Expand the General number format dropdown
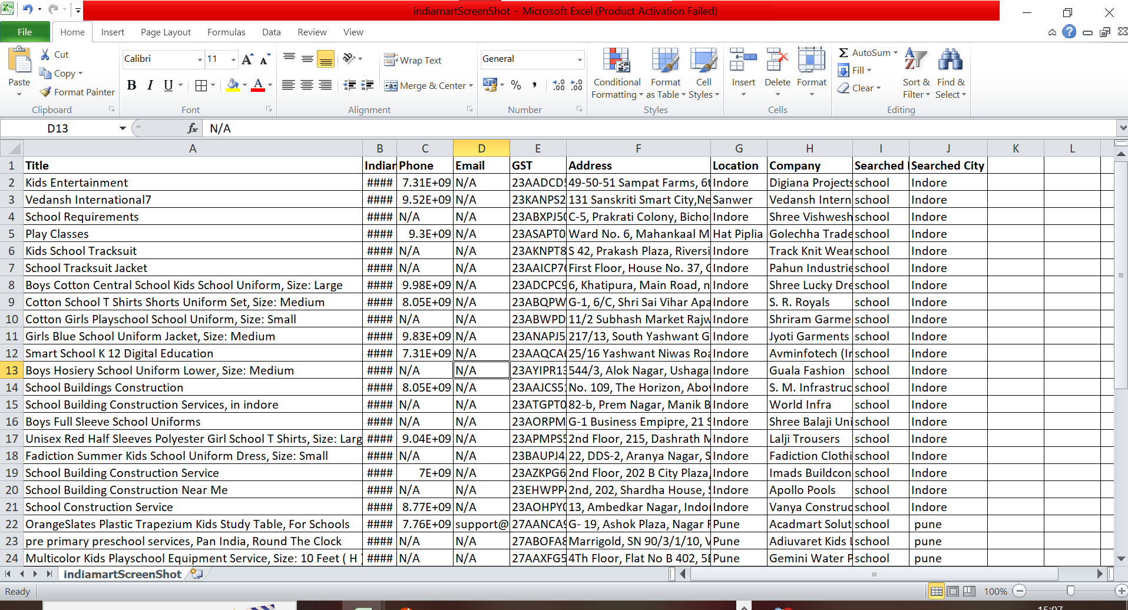This screenshot has width=1128, height=610. coord(580,59)
